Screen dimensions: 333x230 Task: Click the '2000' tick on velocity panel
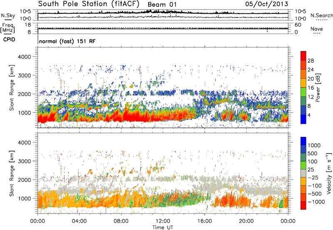click(24, 180)
